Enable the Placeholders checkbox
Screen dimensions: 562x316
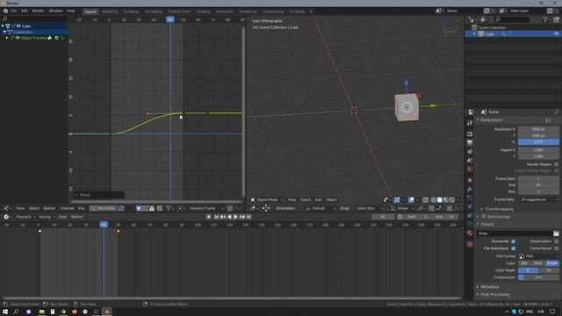tap(556, 241)
